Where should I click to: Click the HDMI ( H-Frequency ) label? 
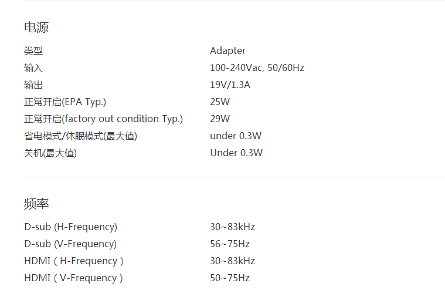[x=74, y=261]
